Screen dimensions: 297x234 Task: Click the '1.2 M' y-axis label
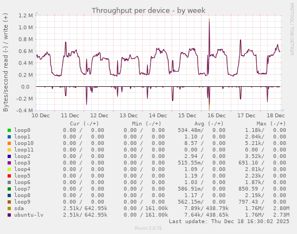click(x=26, y=16)
